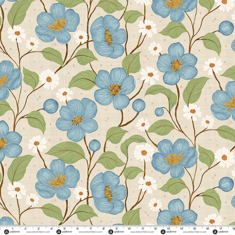The width and height of the screenshot is (235, 235).
Task: Click the number 16 on the ruler
Action: (207, 229)
